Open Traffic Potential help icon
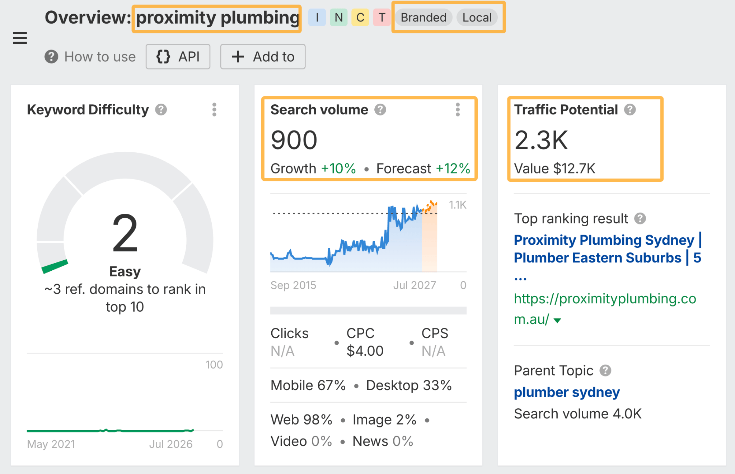 630,110
